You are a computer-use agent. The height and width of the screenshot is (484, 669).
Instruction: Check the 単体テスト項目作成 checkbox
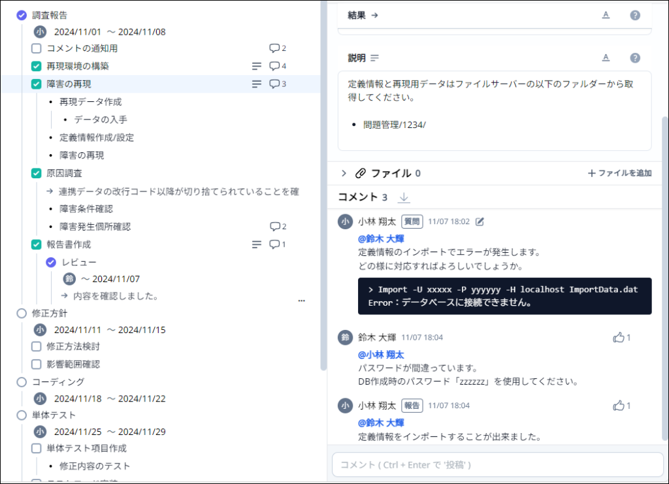click(37, 448)
